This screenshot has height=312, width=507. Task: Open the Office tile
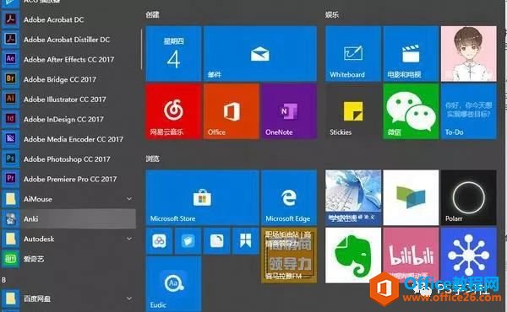click(232, 111)
